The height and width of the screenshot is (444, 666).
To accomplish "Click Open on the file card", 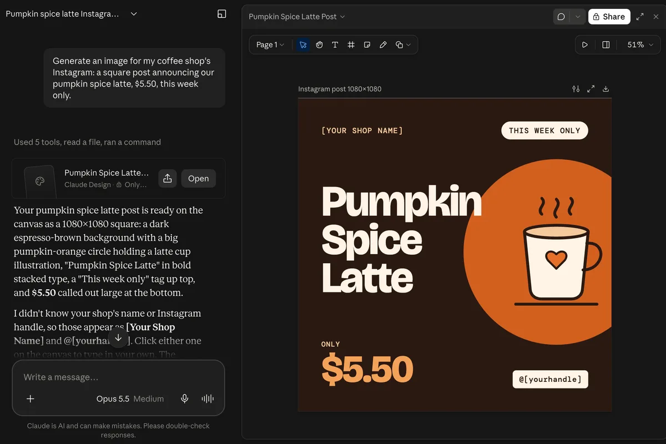I will [x=198, y=178].
